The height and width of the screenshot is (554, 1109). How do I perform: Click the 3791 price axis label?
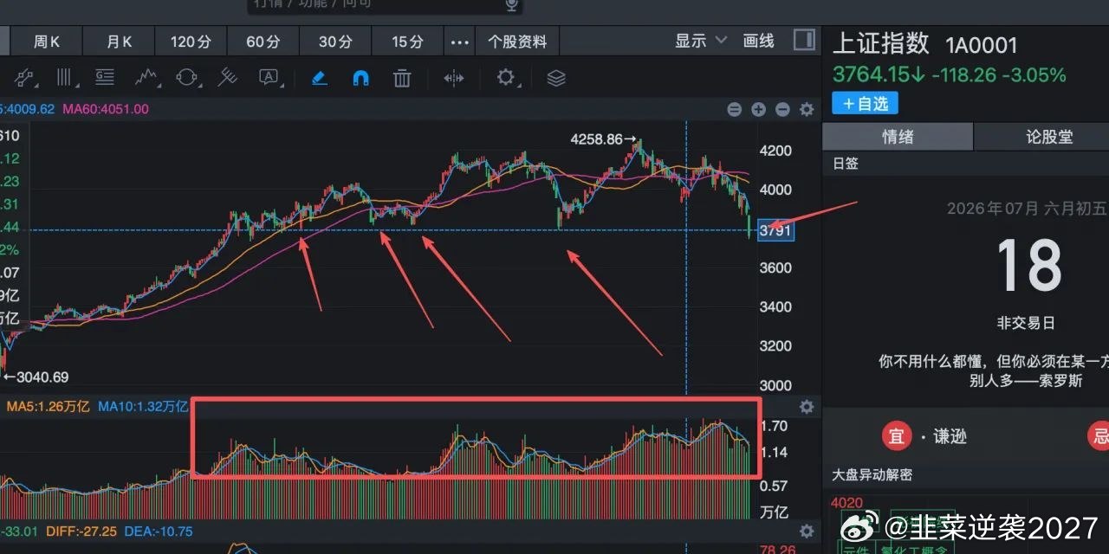776,230
